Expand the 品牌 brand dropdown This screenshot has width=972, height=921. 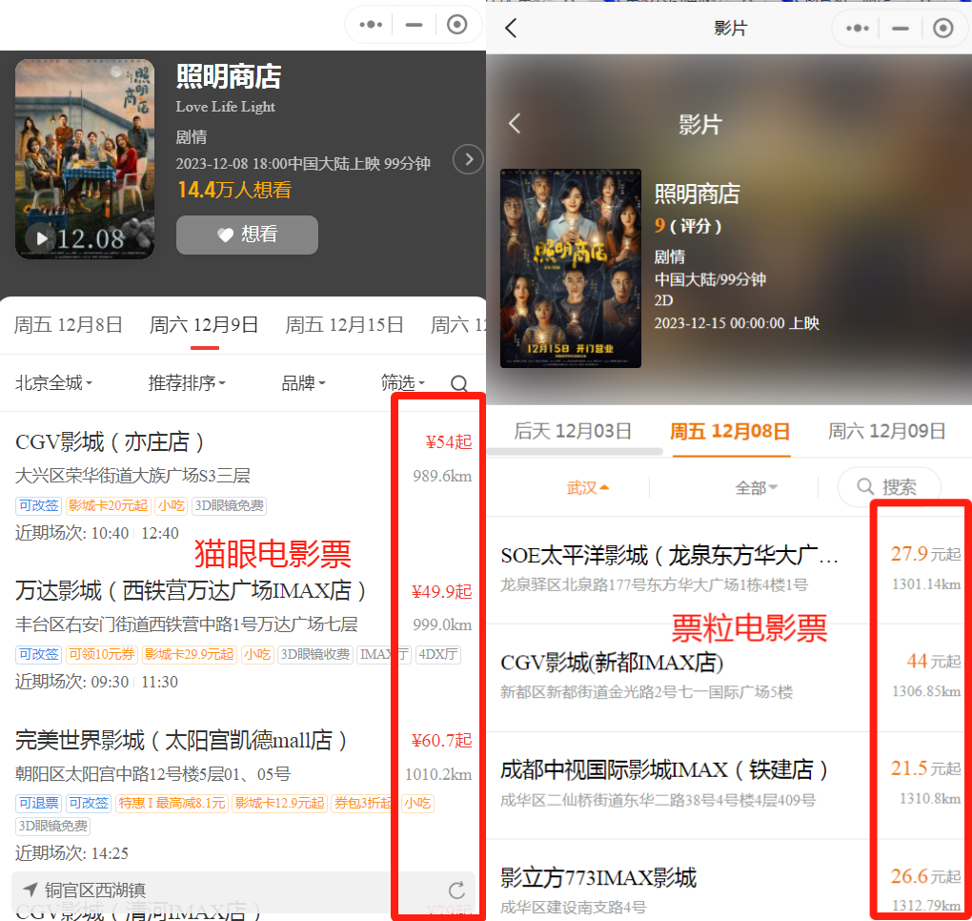point(303,382)
